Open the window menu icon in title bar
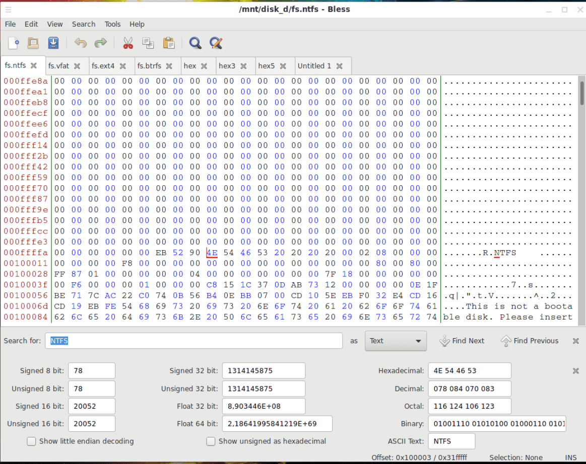This screenshot has height=464, width=586. coord(8,10)
